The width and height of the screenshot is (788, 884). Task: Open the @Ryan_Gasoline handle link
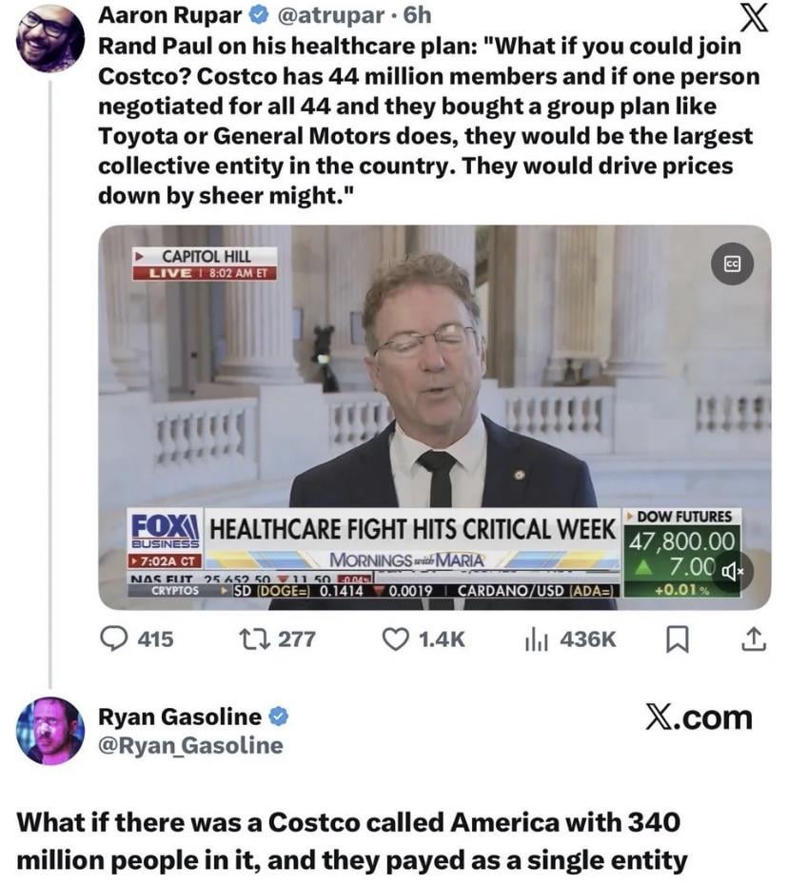(190, 745)
